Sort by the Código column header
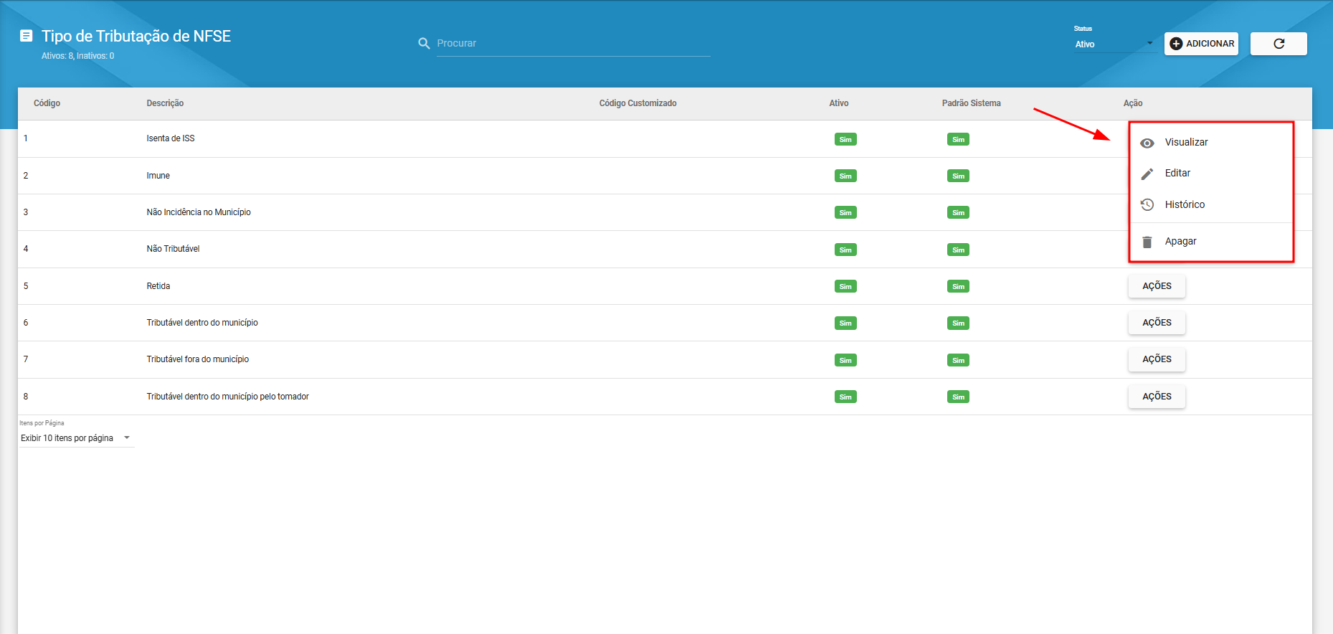This screenshot has height=634, width=1333. (47, 103)
